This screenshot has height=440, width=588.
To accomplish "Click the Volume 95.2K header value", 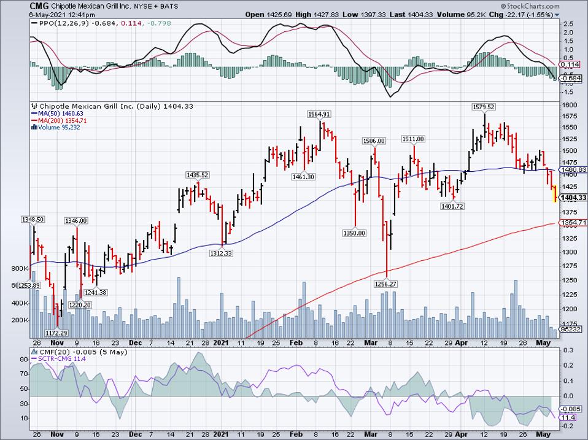I will pyautogui.click(x=462, y=15).
